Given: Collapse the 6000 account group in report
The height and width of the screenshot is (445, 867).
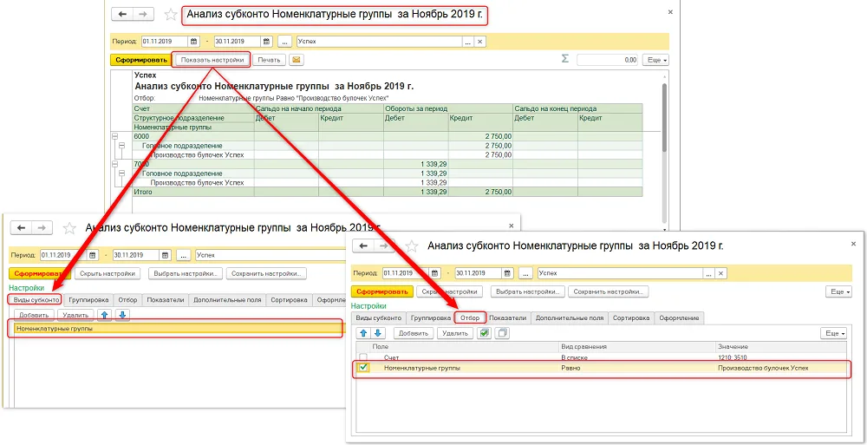Looking at the screenshot, I should [x=115, y=135].
